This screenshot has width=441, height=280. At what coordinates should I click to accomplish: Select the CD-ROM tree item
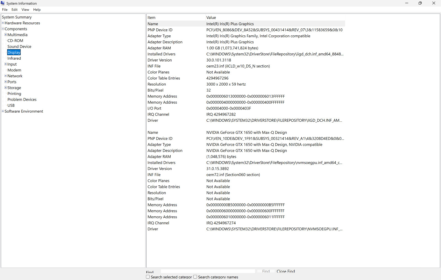click(15, 41)
